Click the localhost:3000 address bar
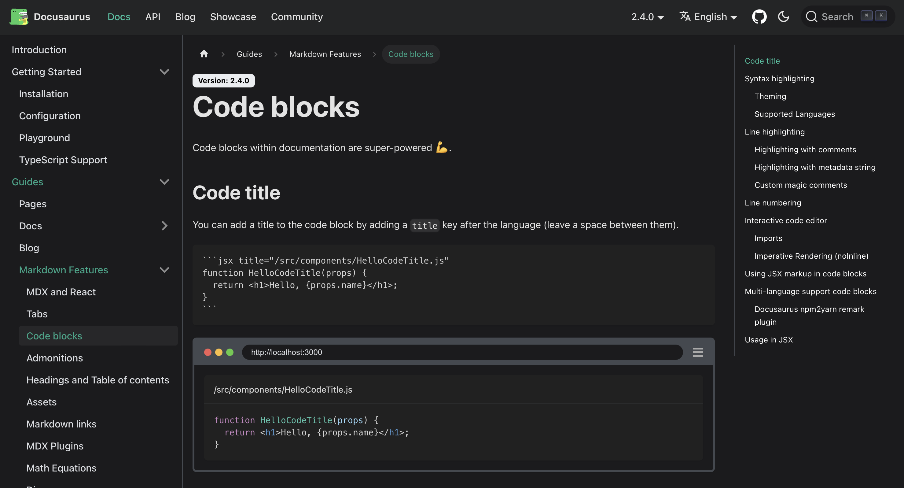This screenshot has width=904, height=488. click(x=462, y=352)
